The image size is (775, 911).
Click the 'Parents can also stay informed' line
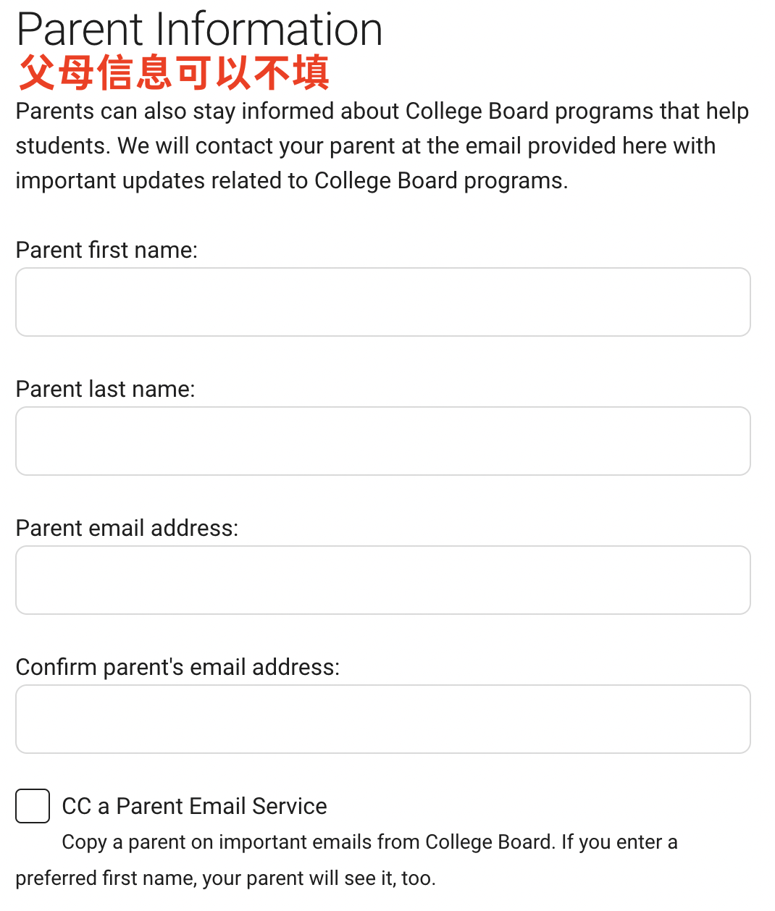[382, 111]
